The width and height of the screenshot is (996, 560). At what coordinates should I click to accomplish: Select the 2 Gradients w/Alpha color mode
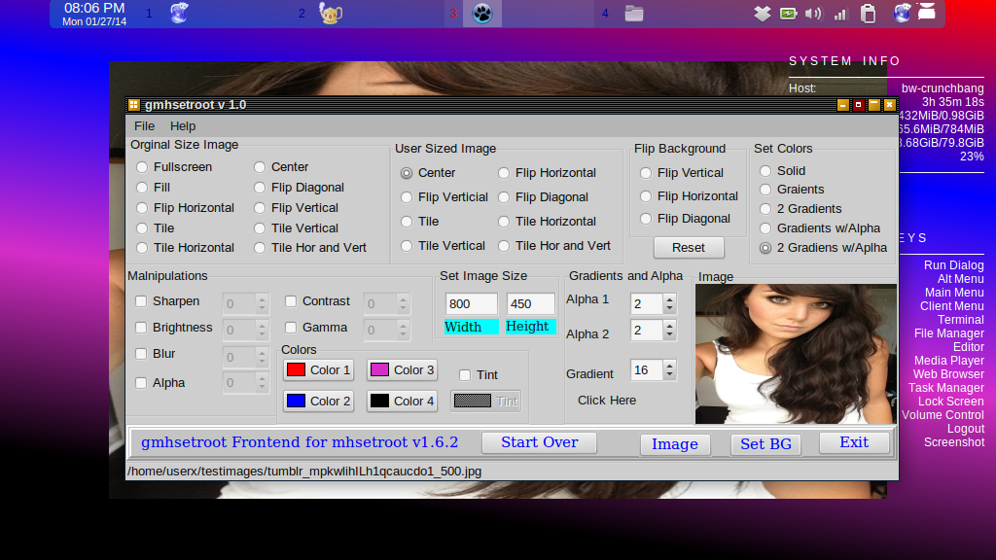click(x=764, y=247)
